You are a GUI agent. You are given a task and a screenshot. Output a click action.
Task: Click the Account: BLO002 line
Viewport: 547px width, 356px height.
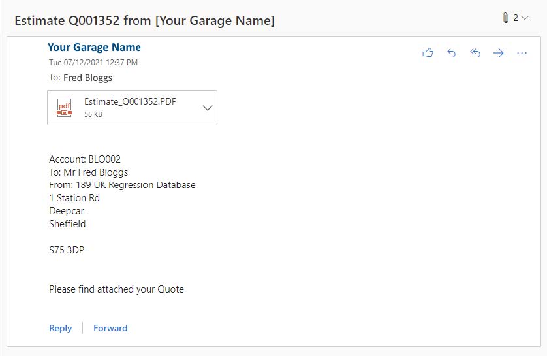(x=85, y=159)
